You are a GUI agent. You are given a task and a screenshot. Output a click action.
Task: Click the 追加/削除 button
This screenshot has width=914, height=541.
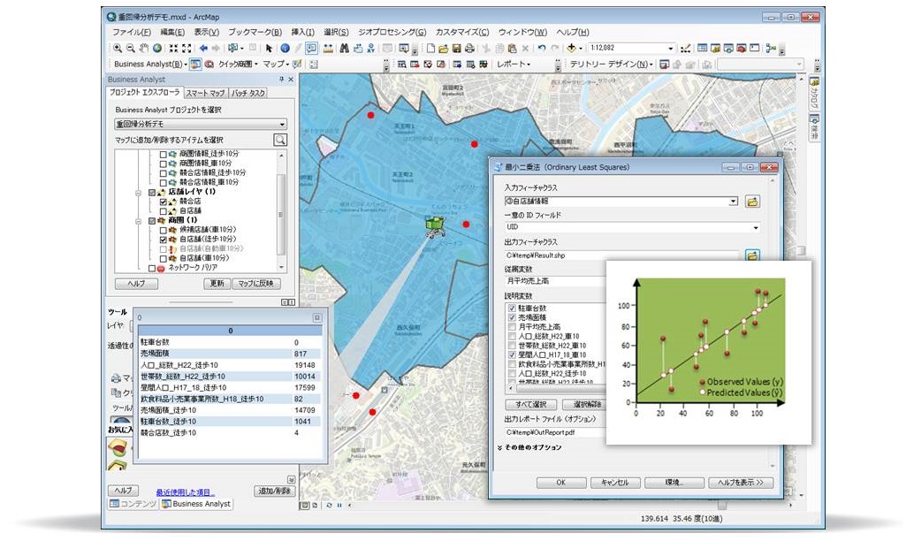tap(275, 491)
